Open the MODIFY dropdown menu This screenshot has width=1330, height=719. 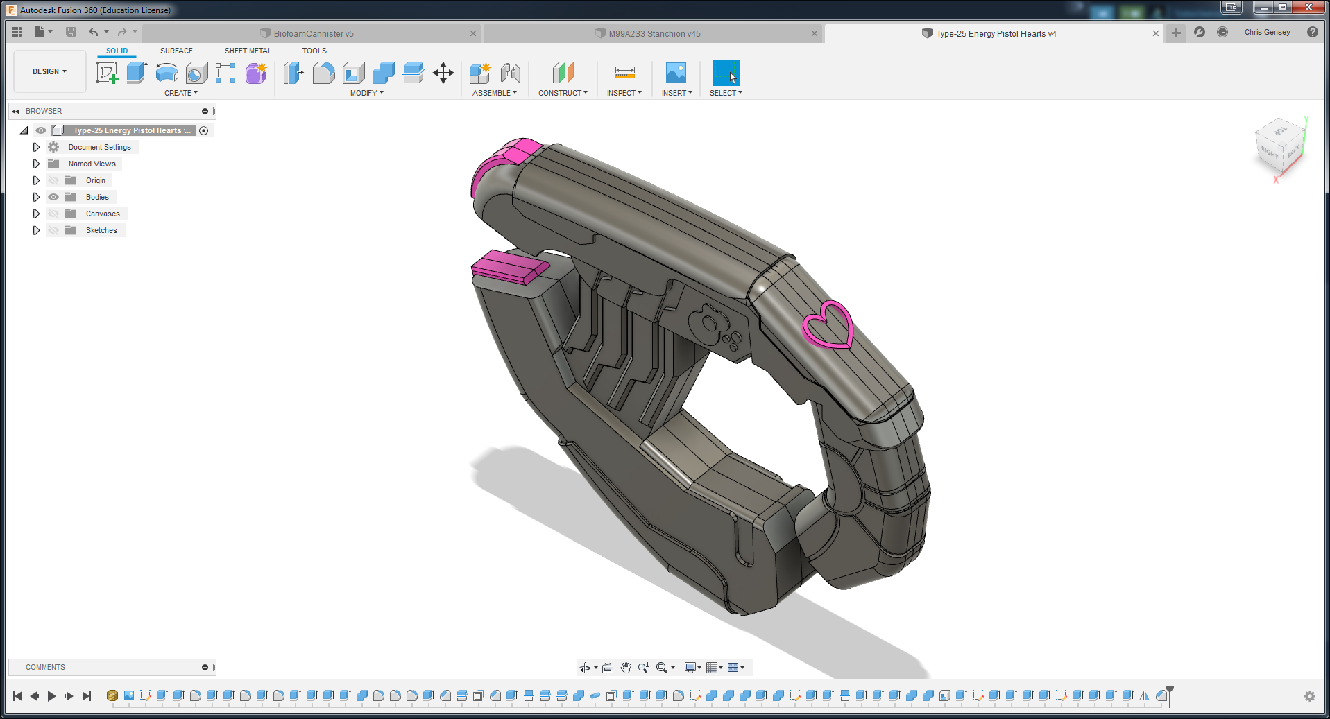click(367, 93)
